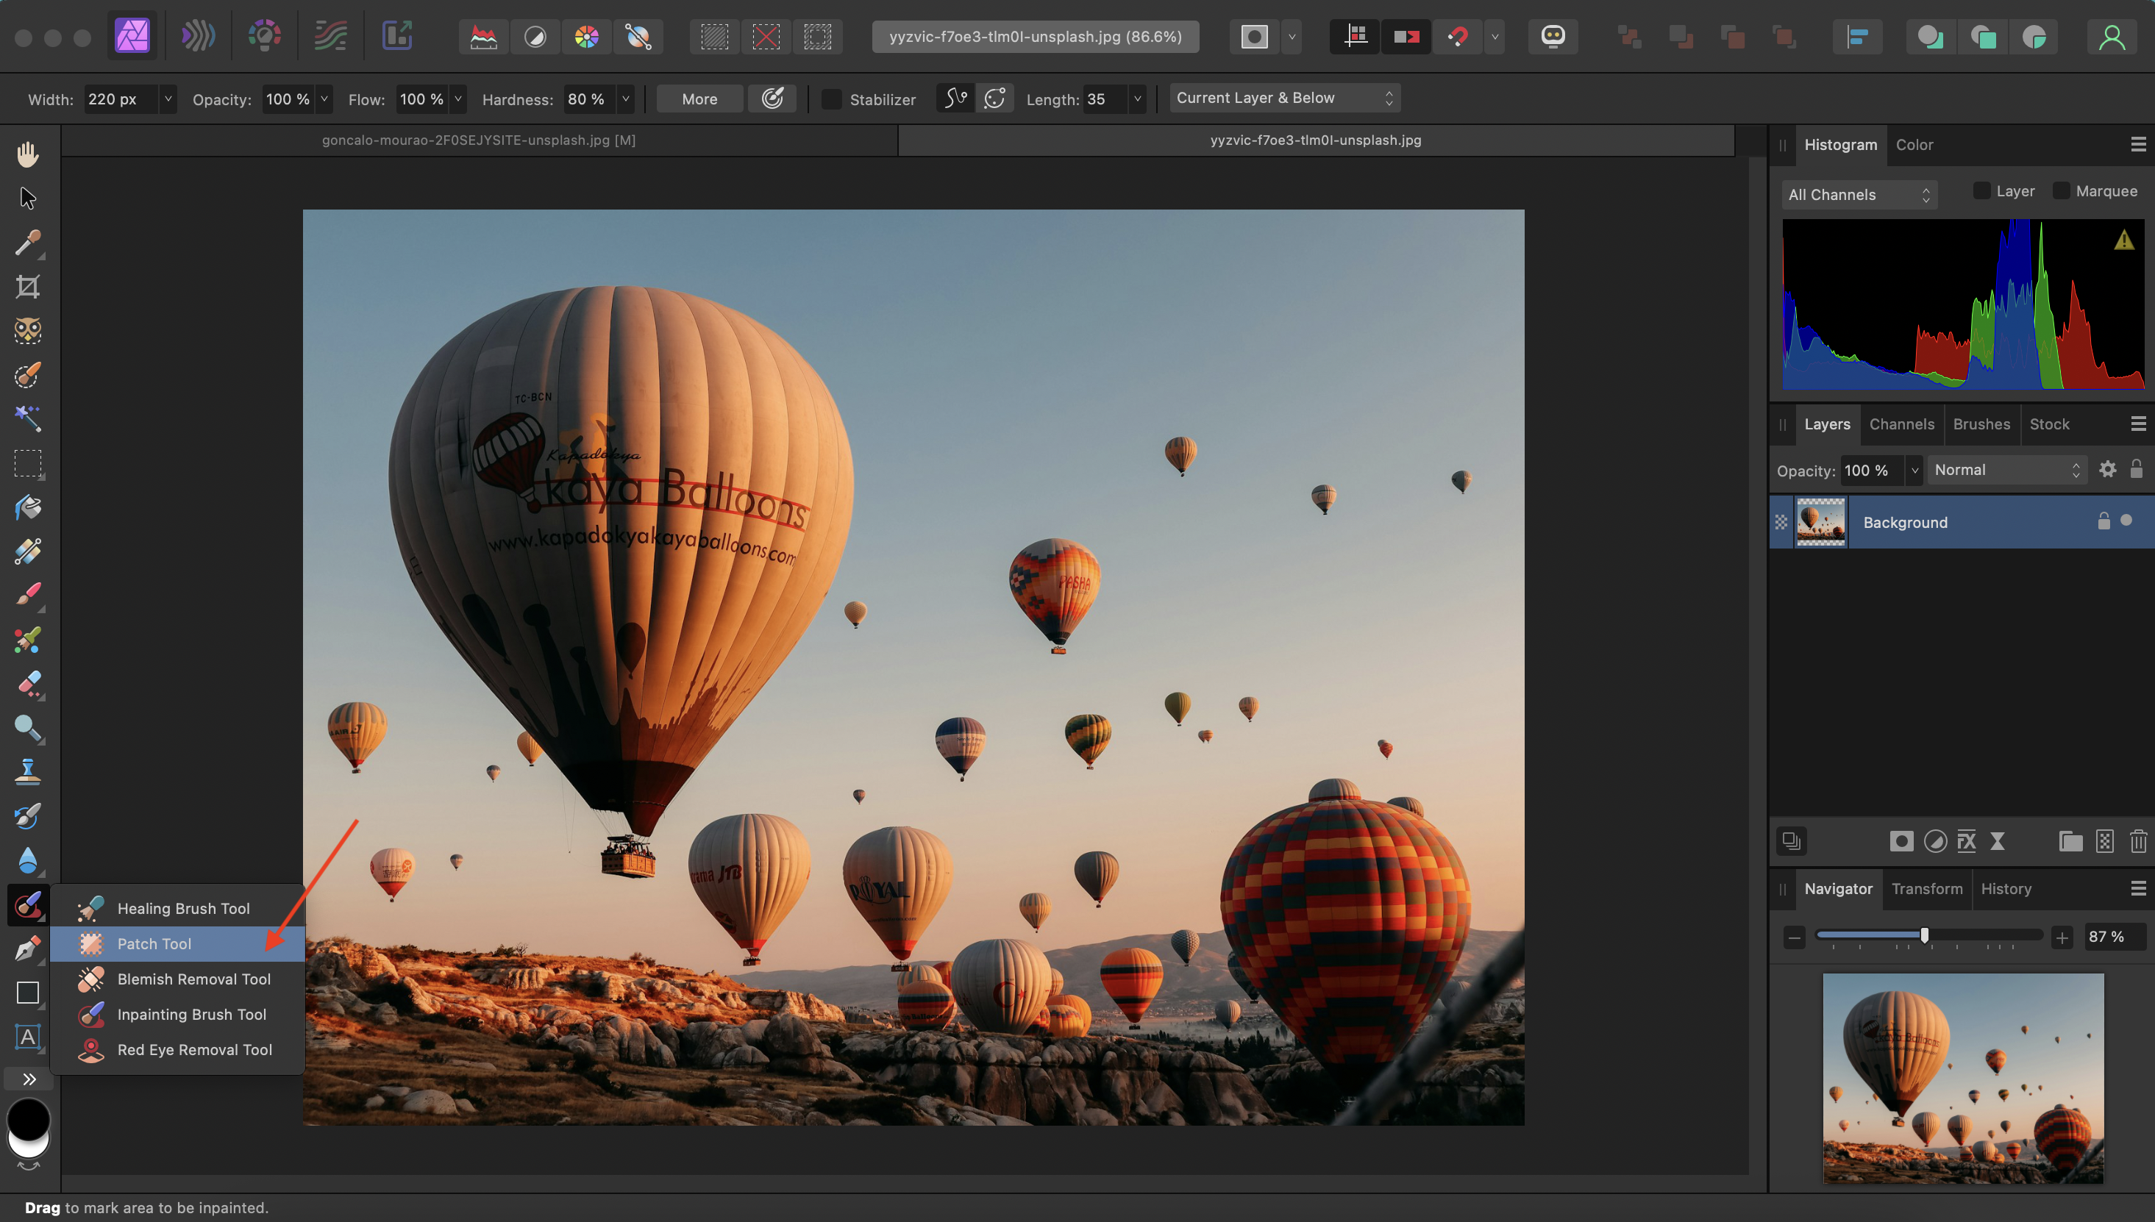Select the Crop tool in toolbar

coord(28,287)
